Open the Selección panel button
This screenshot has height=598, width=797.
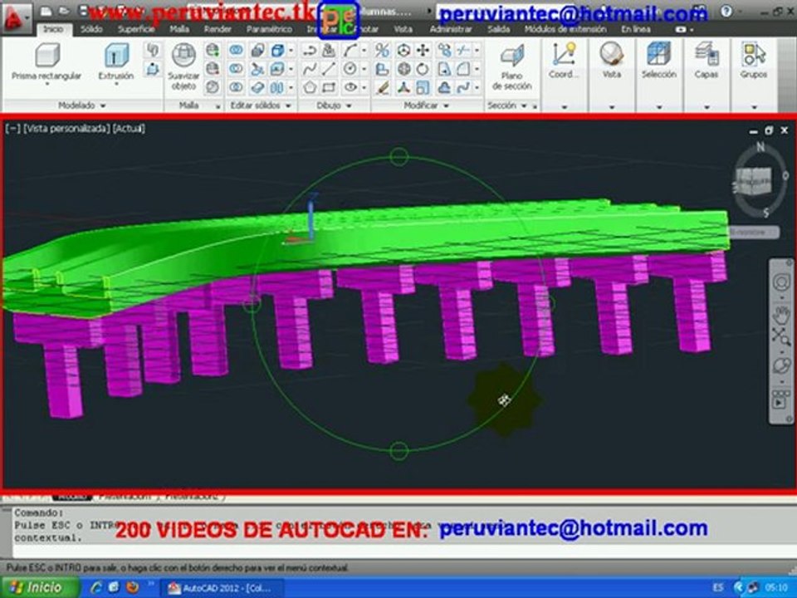(658, 61)
